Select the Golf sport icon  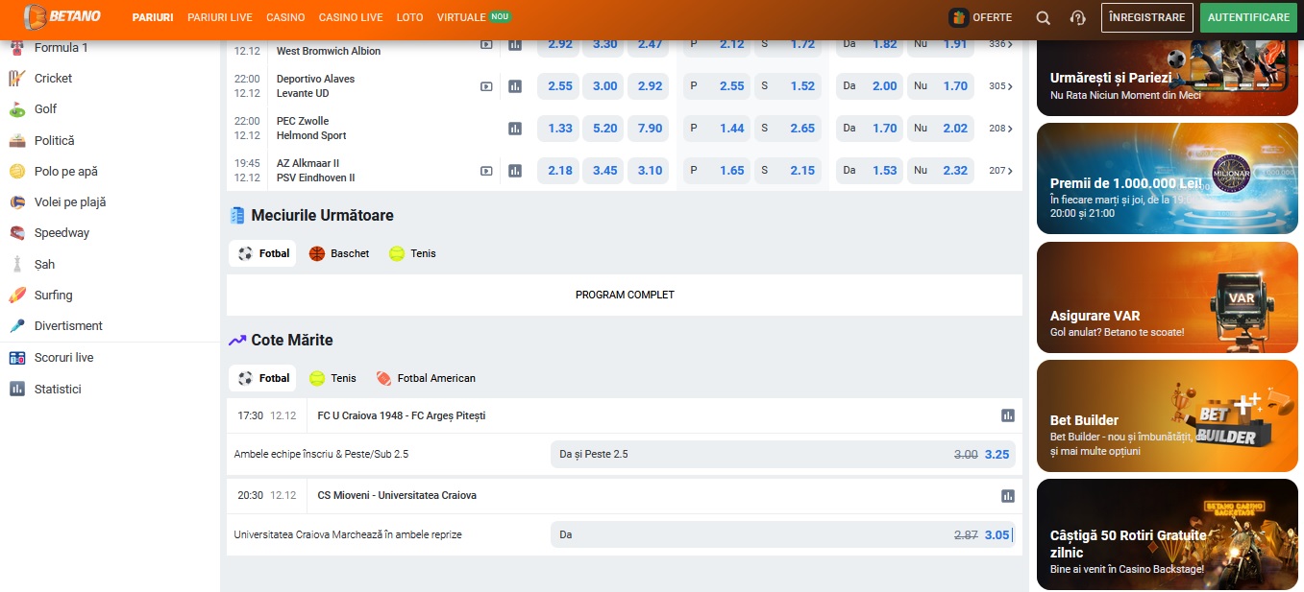tap(17, 109)
